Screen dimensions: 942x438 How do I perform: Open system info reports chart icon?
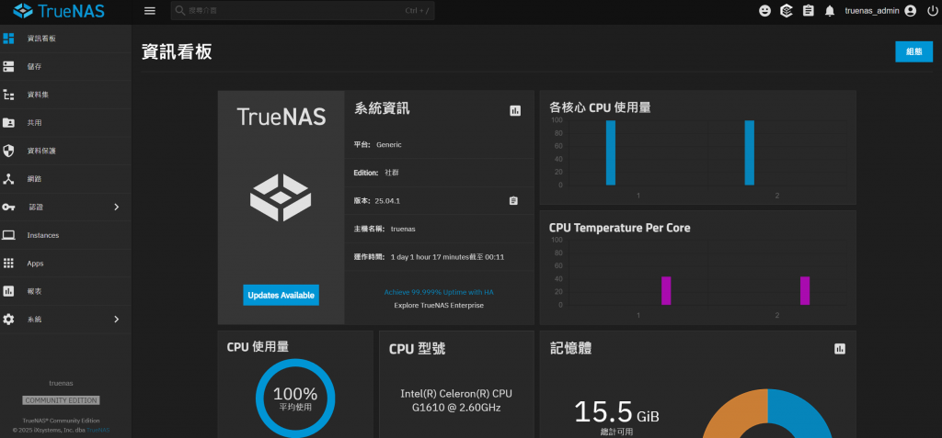coord(515,110)
